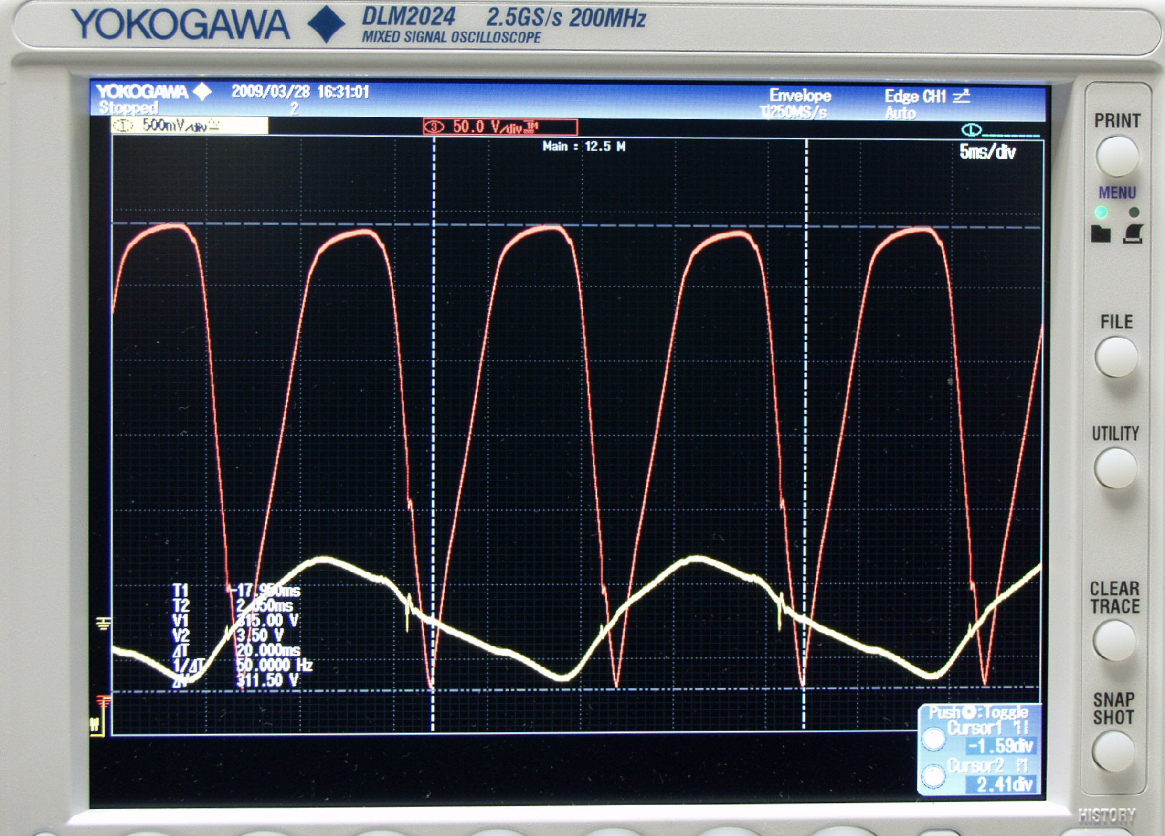
Task: Click the CH1 yellow ground marker icon
Action: [x=104, y=624]
